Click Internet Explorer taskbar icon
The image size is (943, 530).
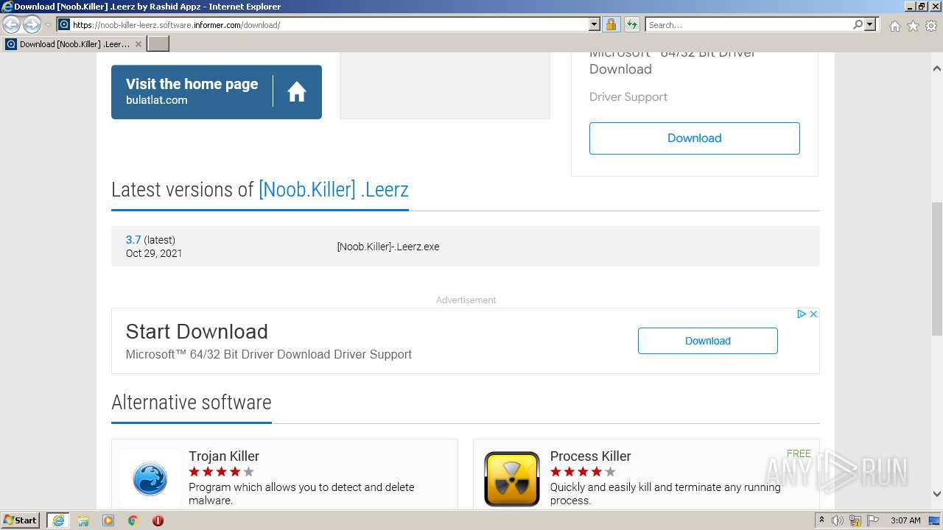pyautogui.click(x=58, y=520)
